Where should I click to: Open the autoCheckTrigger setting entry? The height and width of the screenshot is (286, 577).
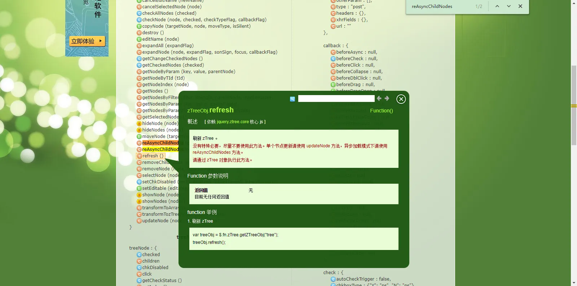click(x=364, y=279)
